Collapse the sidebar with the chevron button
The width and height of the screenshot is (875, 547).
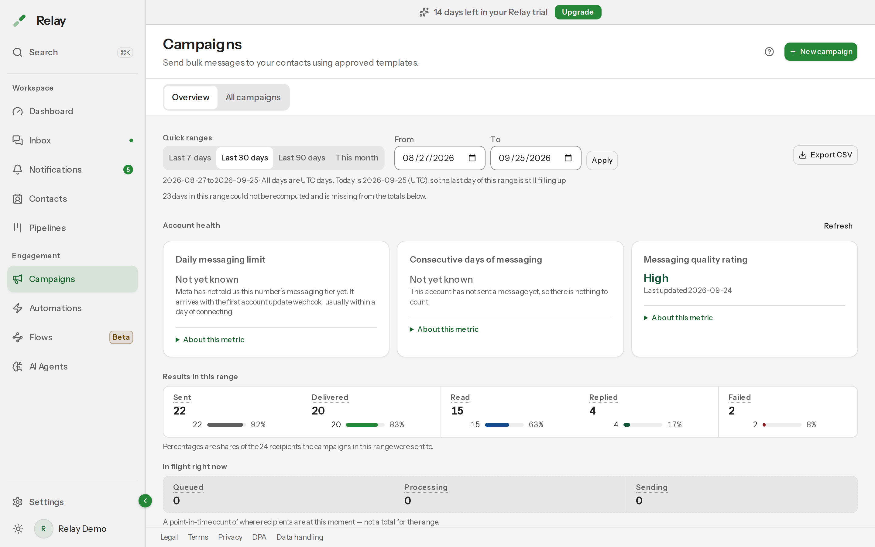pos(145,501)
